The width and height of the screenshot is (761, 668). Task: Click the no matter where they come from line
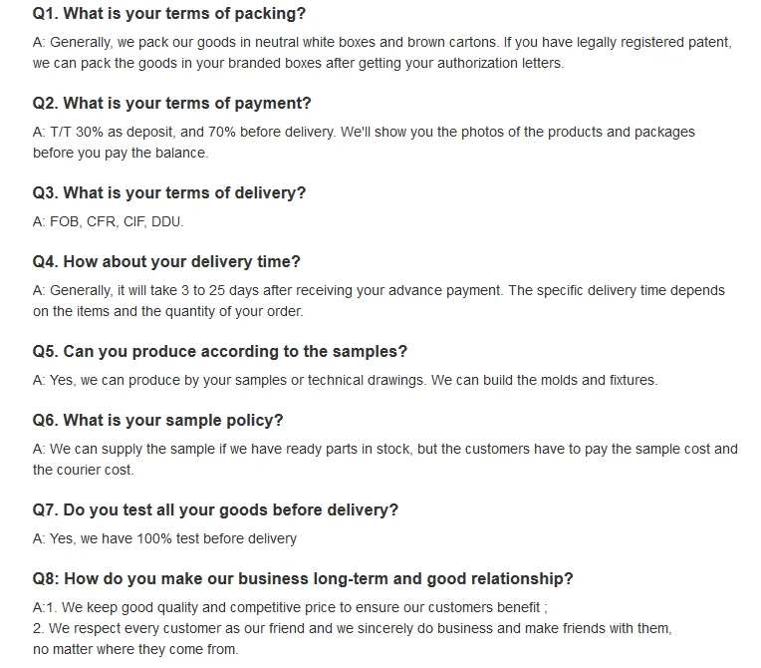coord(135,649)
